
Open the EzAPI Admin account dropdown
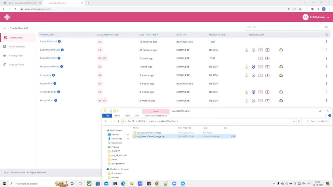[x=317, y=17]
